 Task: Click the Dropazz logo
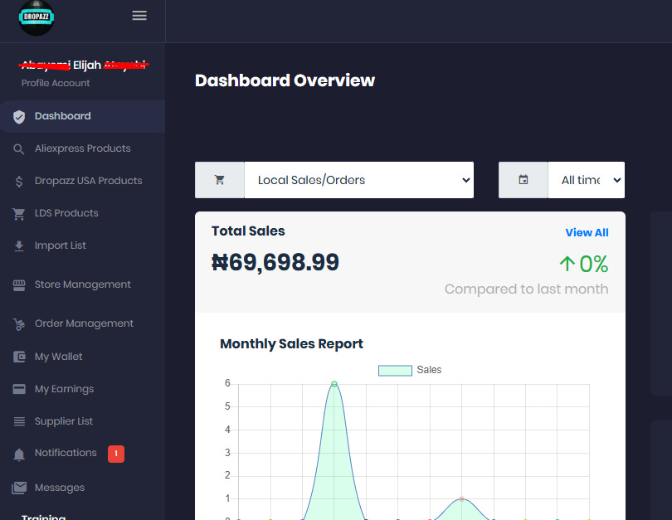(37, 17)
